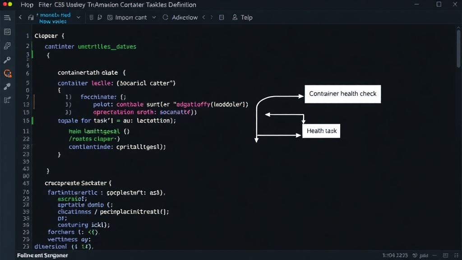
Task: Select the Container health check box
Action: coord(343,94)
